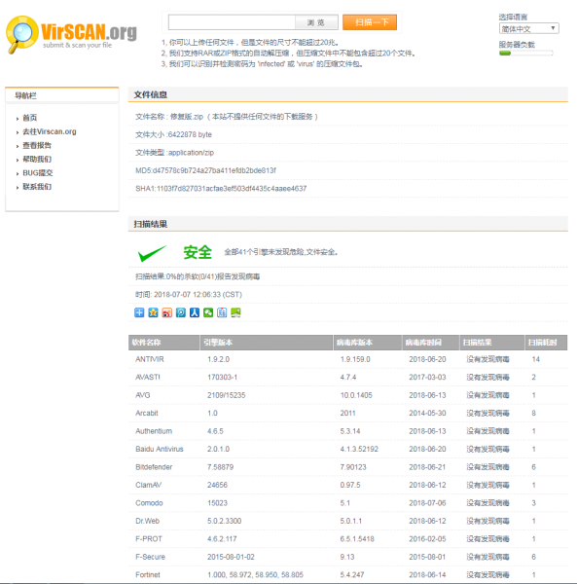Open the language dropdown 简体中文

coord(528,28)
